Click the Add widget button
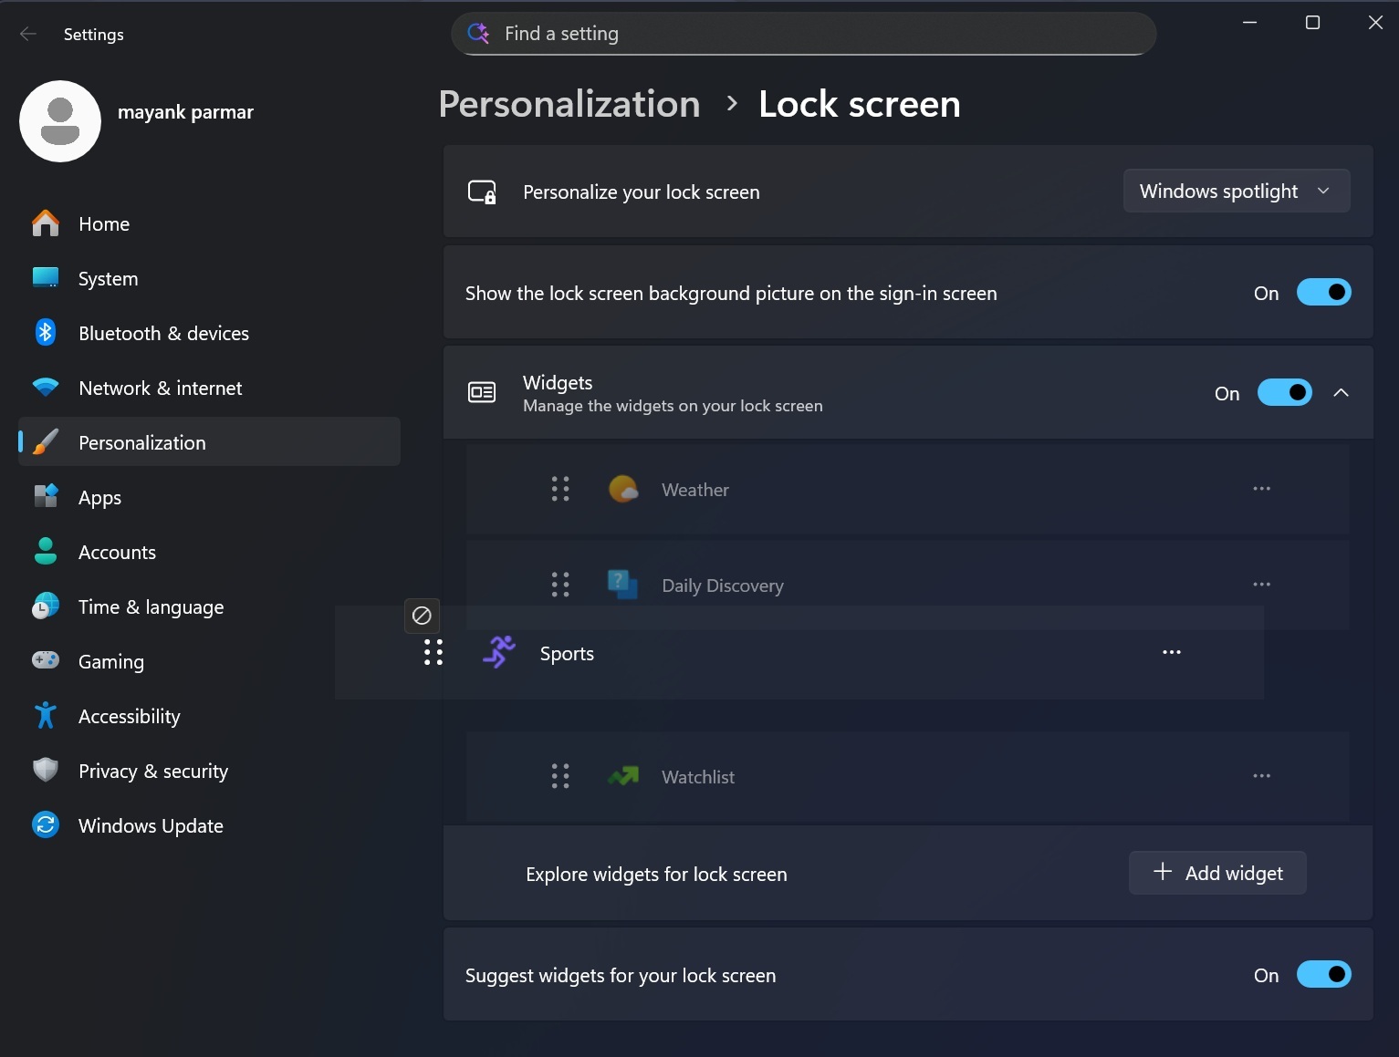This screenshot has width=1399, height=1057. pyautogui.click(x=1217, y=873)
